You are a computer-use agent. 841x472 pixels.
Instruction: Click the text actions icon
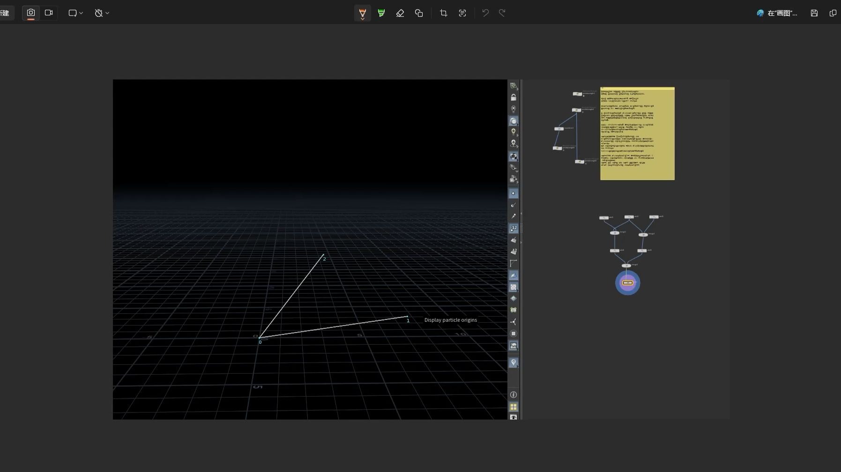[x=462, y=13]
